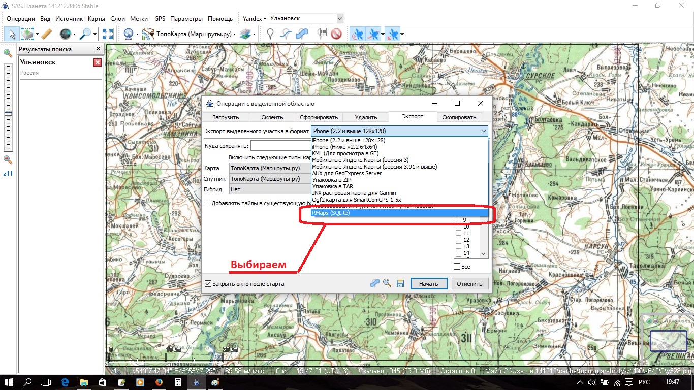Toggle 'Закрыть окно после старта' checkbox
The width and height of the screenshot is (694, 390).
tap(208, 284)
